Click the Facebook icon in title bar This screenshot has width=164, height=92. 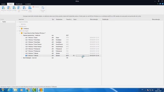click(158, 4)
